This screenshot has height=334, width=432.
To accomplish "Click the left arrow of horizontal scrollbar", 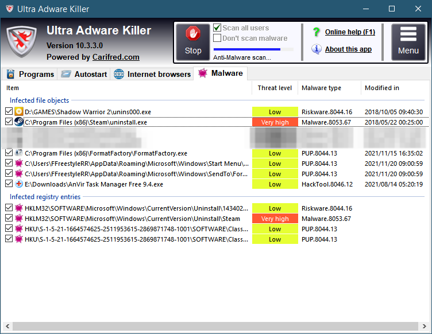I will [7, 327].
